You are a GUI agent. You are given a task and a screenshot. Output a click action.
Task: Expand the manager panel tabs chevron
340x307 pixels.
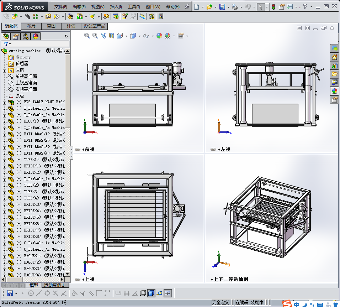coord(66,36)
